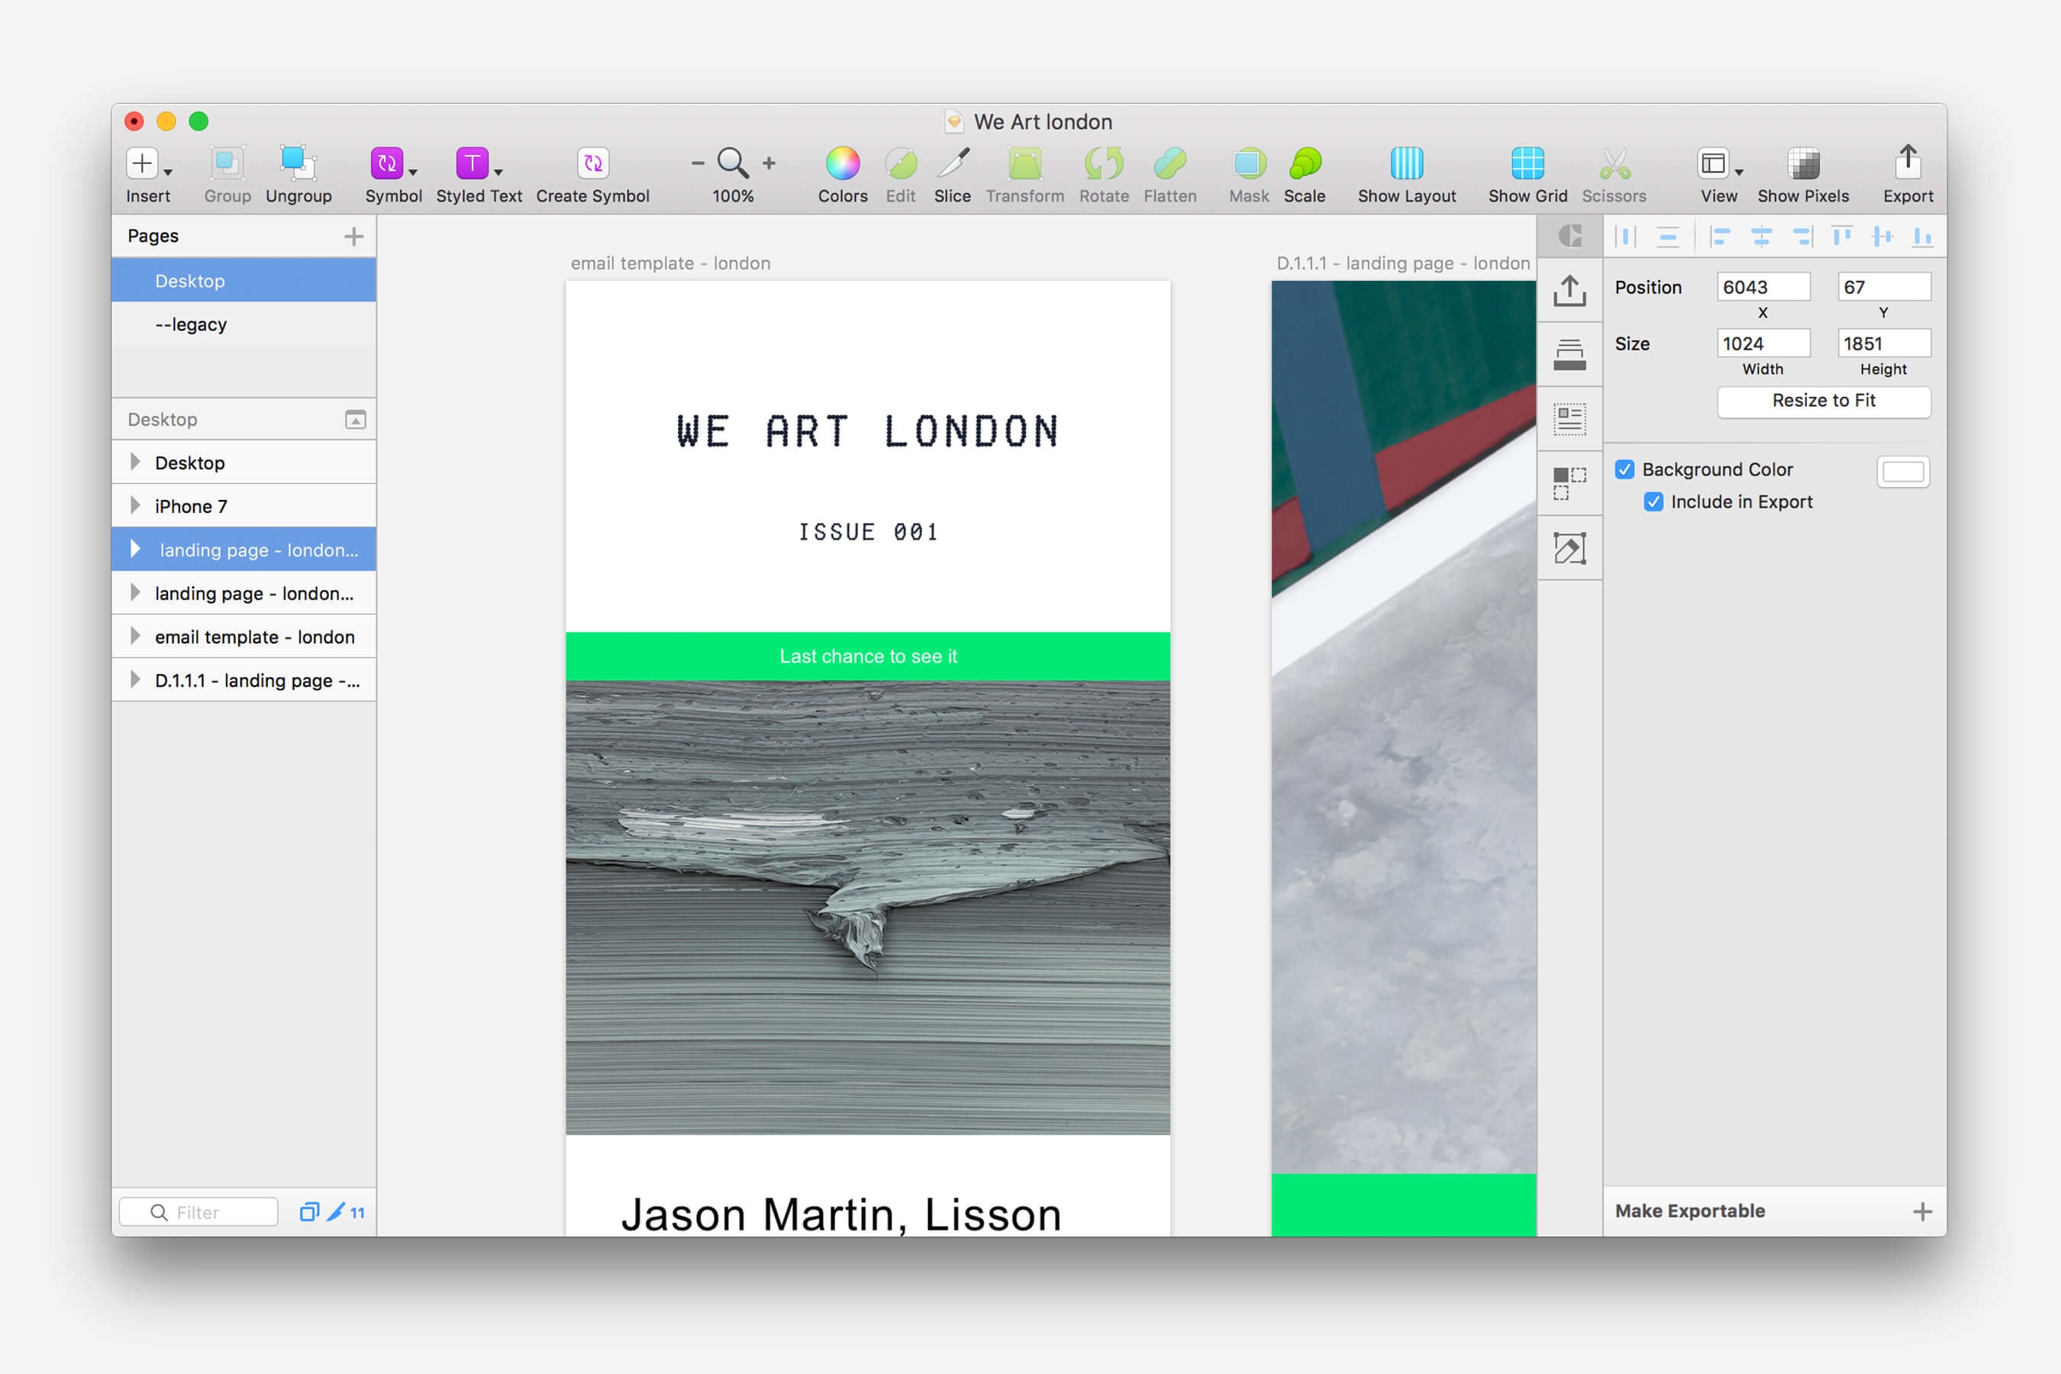Click the text layout inspector icon
2061x1374 pixels.
(x=1569, y=420)
